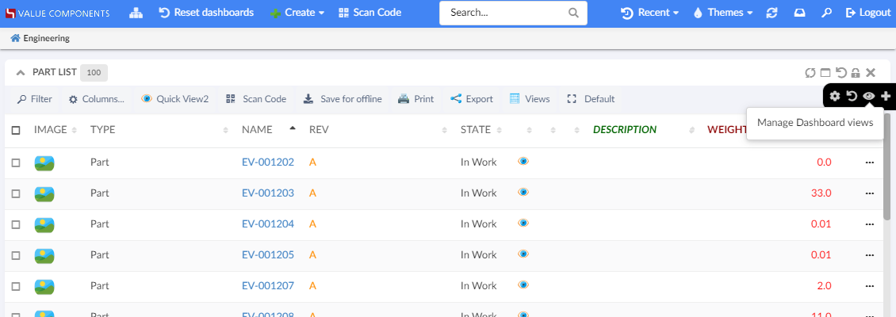Collapse the Part List panel chevron
896x317 pixels.
tap(21, 73)
